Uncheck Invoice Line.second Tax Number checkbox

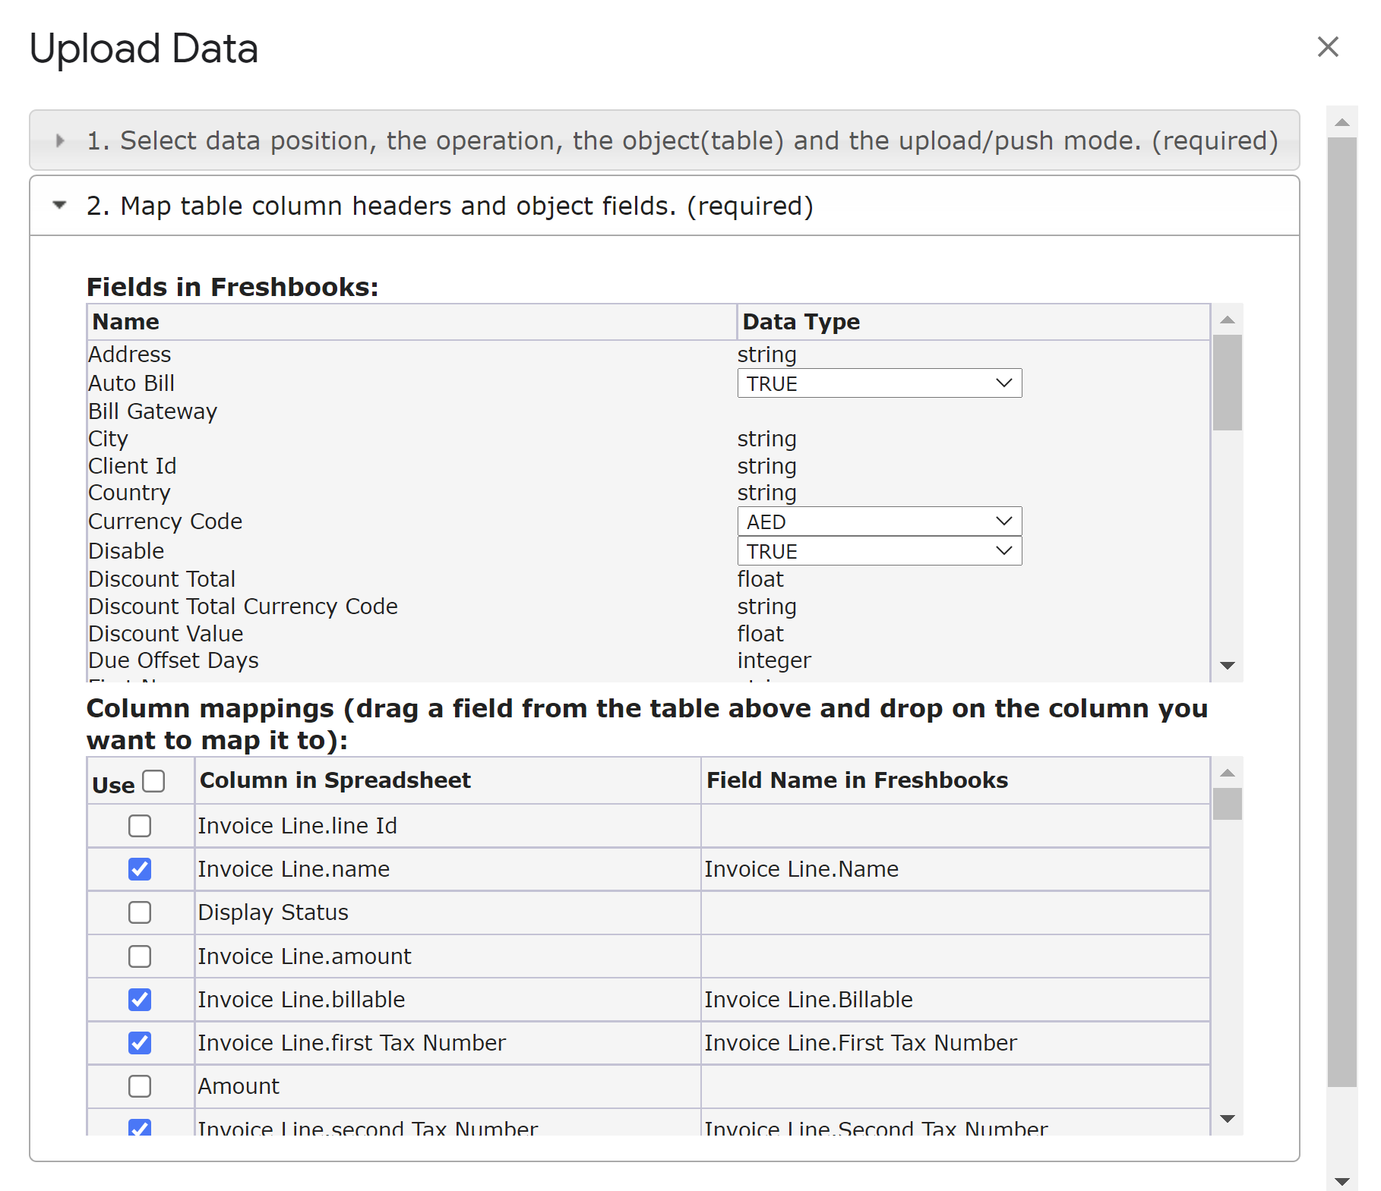tap(140, 1127)
